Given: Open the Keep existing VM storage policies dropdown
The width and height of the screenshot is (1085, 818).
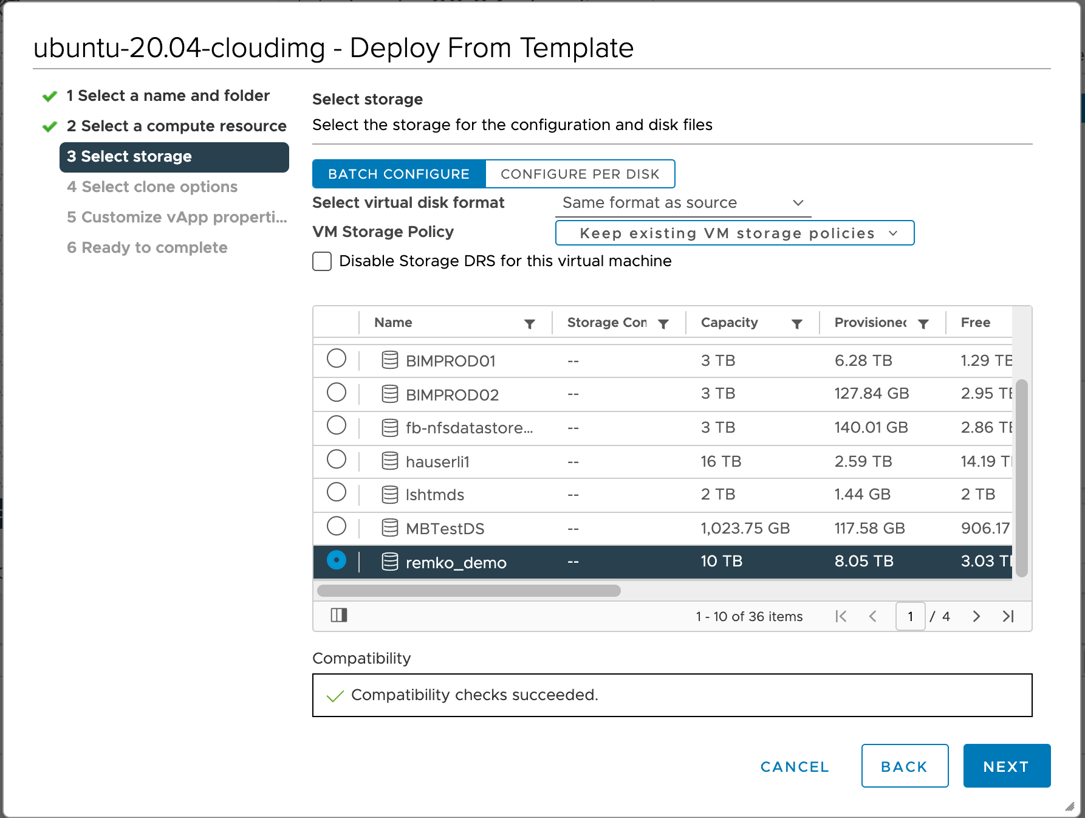Looking at the screenshot, I should 734,233.
